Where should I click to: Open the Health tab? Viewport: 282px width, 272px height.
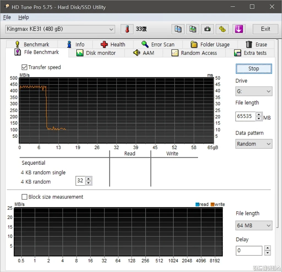coord(113,44)
